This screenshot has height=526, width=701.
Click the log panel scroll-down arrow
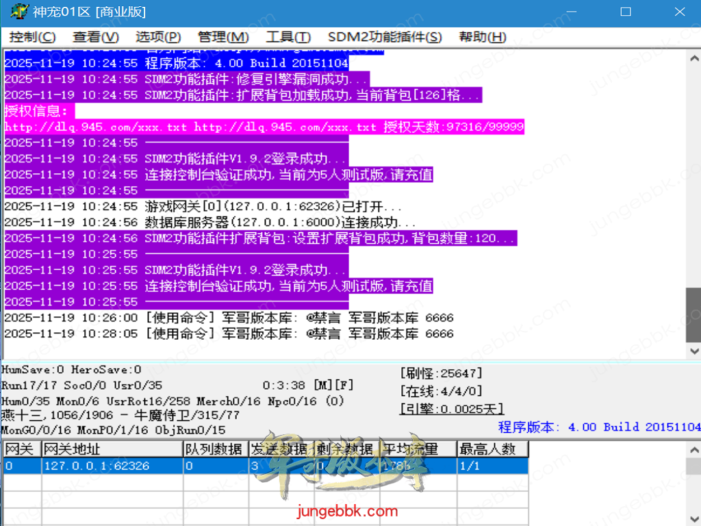(693, 351)
